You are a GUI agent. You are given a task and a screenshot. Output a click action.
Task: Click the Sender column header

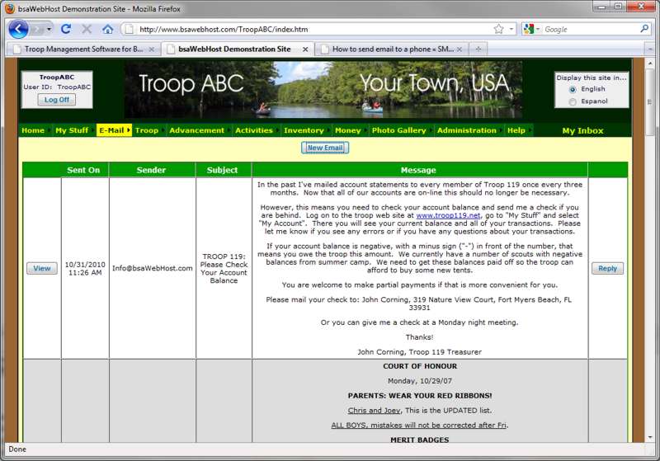(x=151, y=170)
